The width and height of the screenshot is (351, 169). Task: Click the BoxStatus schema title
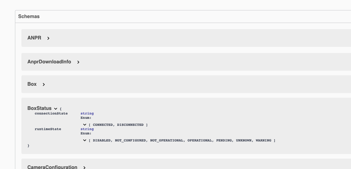(39, 108)
